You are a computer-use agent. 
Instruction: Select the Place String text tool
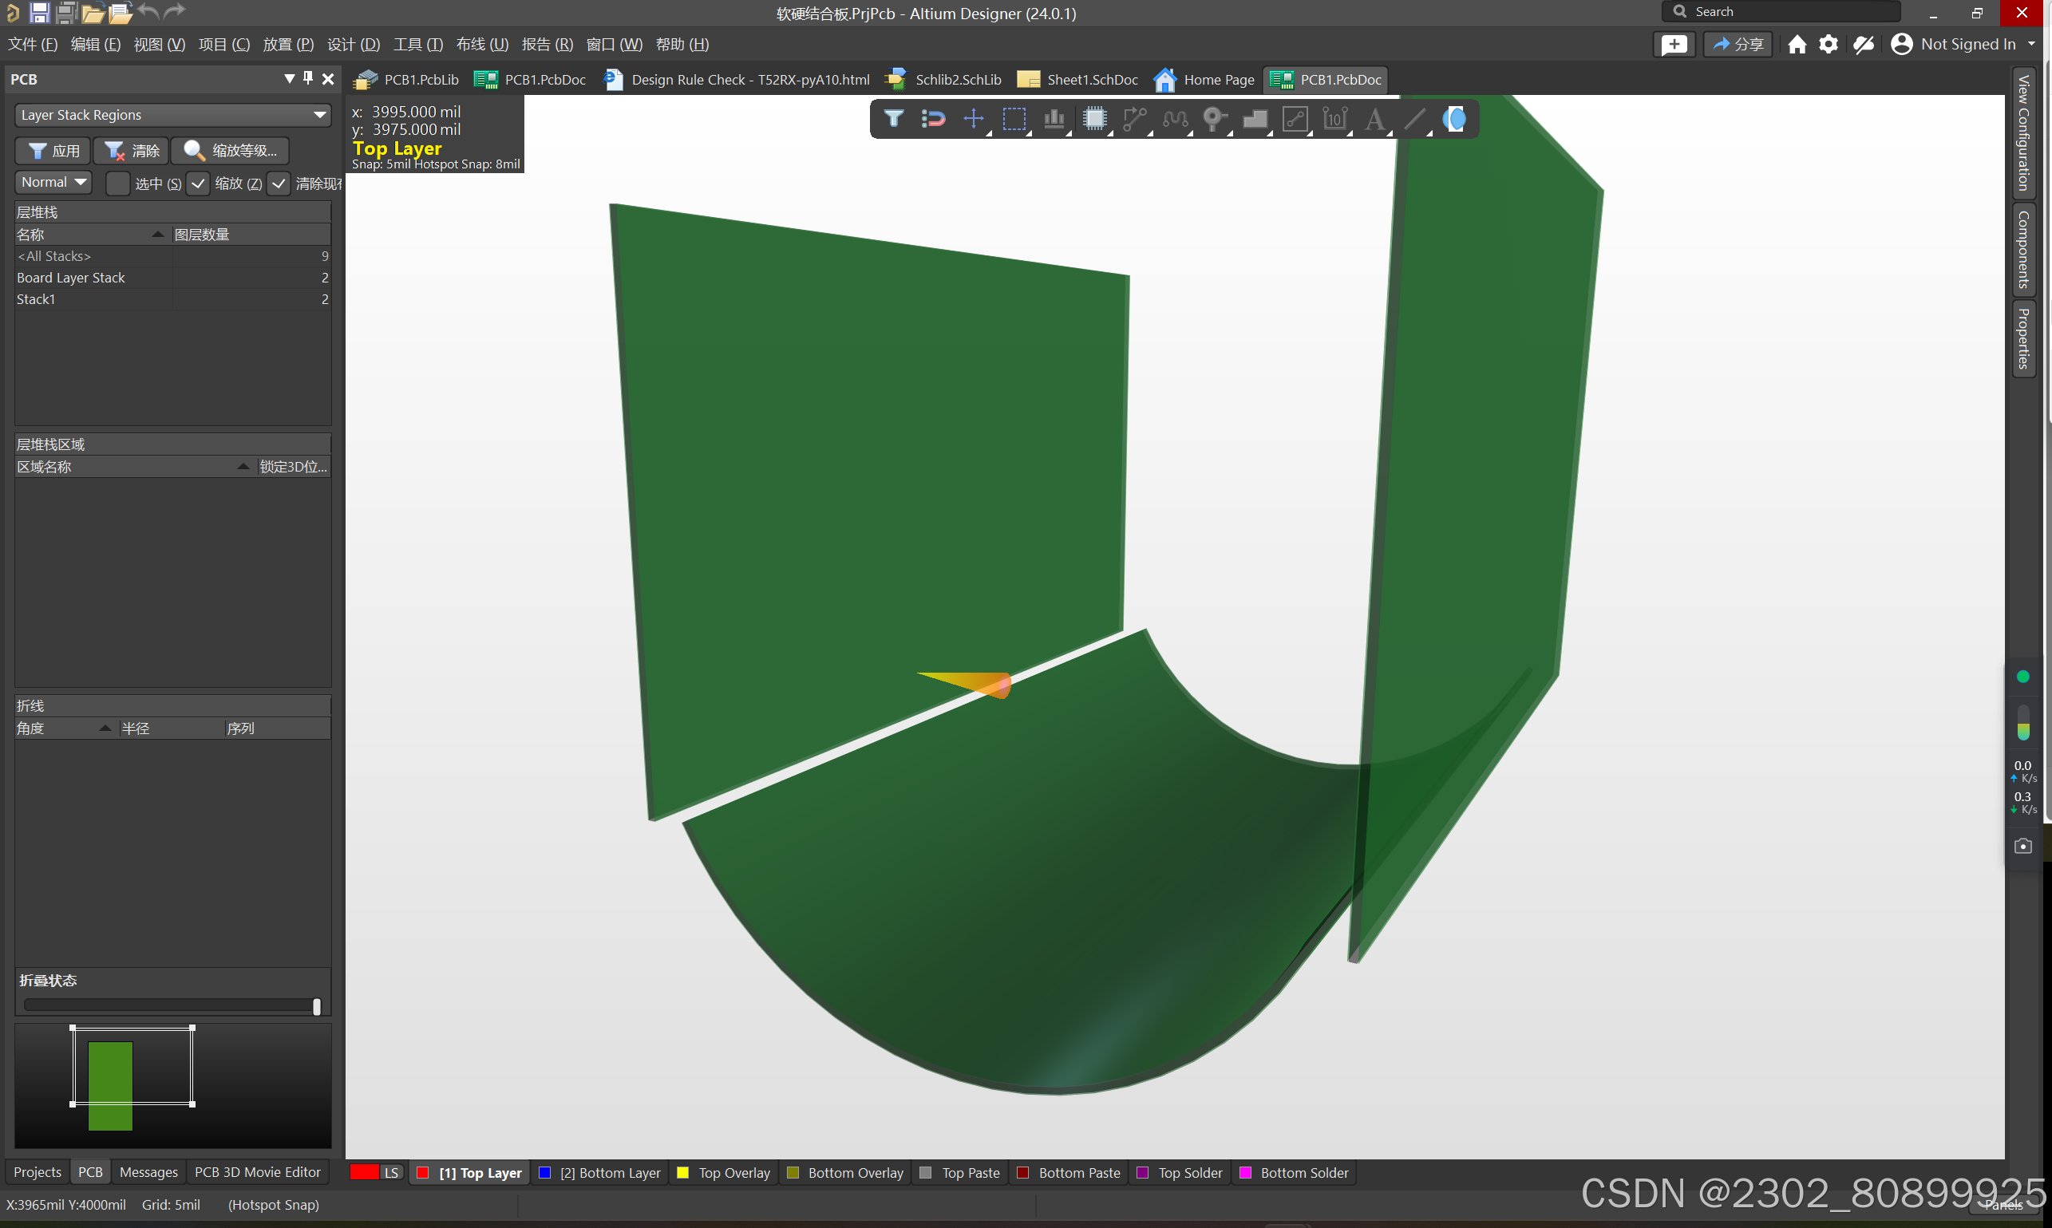1374,119
